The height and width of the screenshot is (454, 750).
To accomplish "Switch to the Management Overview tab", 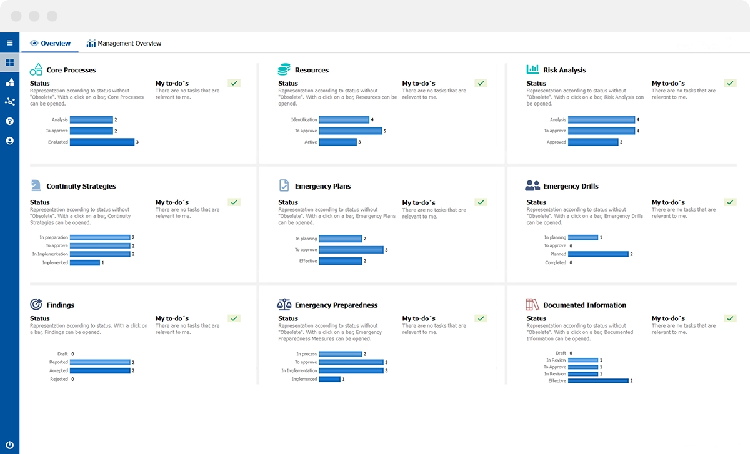I will (x=125, y=43).
